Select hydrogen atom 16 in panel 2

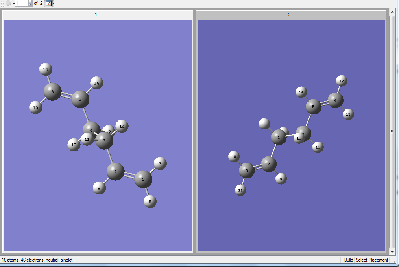pos(318,147)
